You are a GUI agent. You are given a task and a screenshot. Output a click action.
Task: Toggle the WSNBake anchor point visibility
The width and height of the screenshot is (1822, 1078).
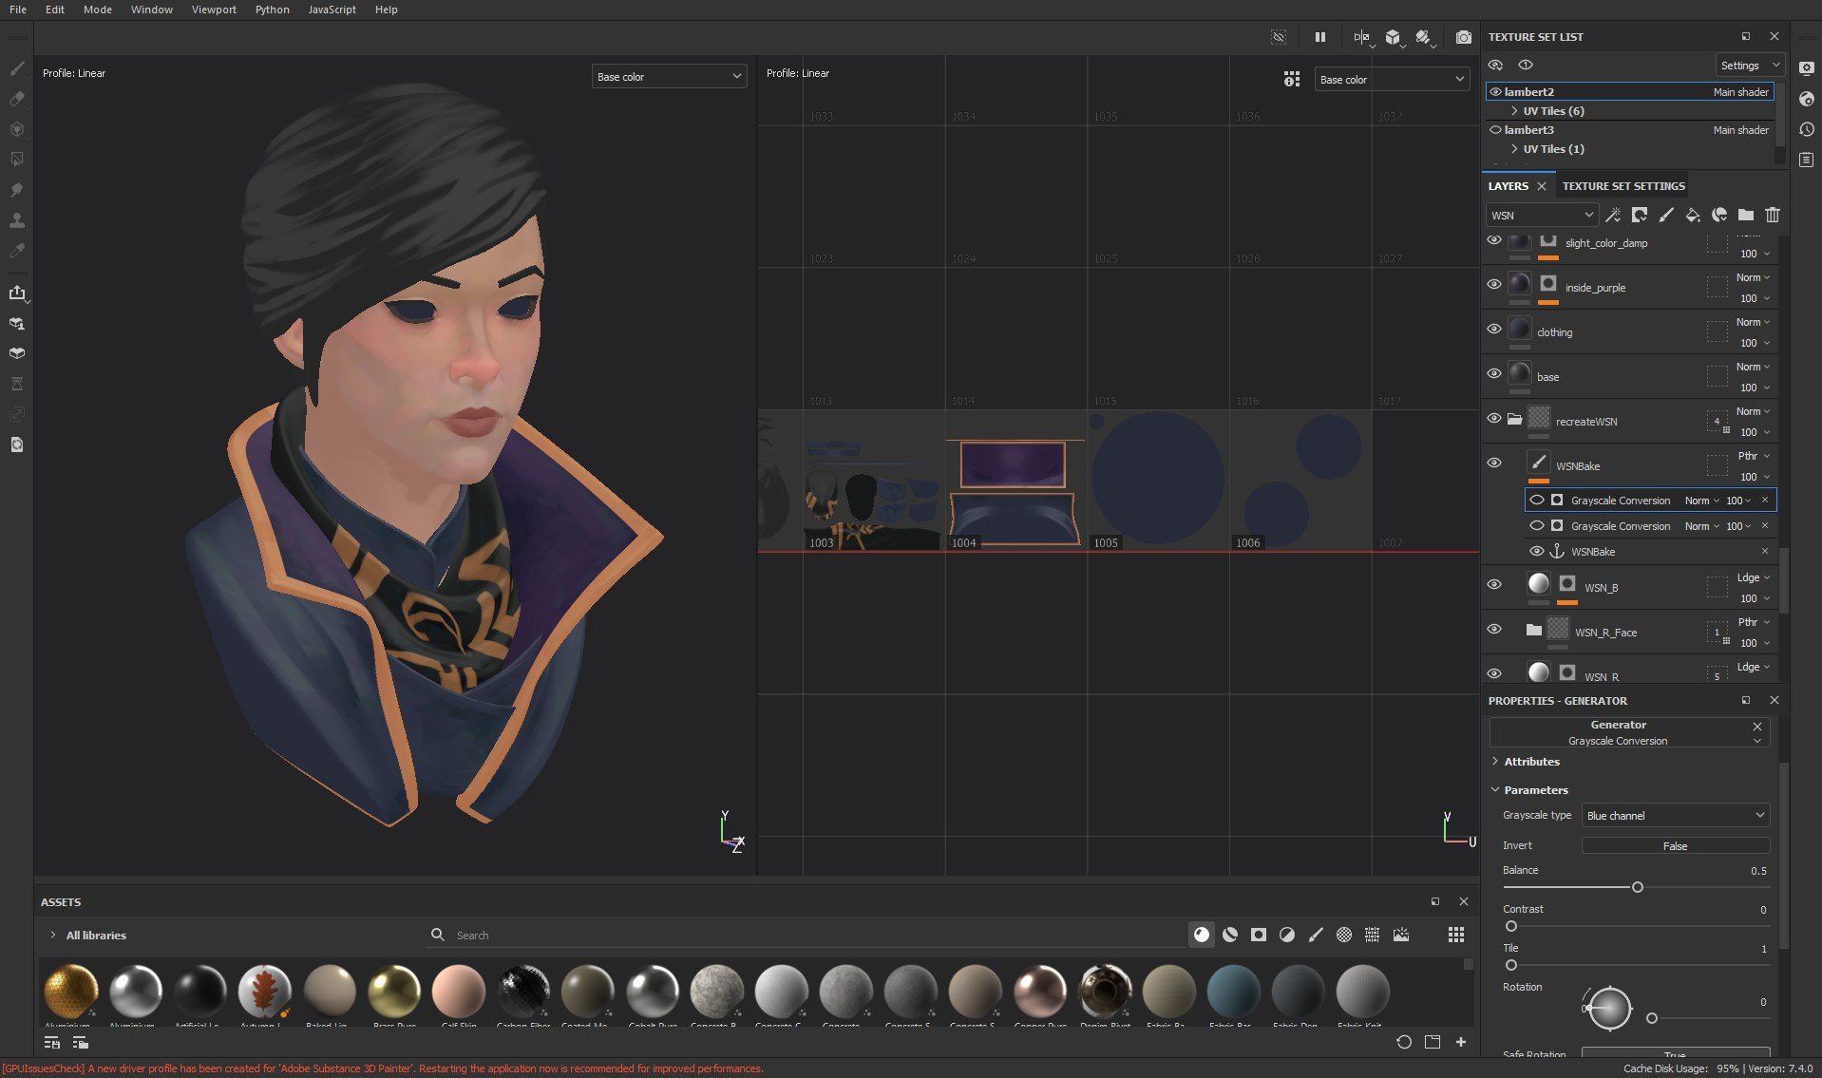tap(1536, 552)
